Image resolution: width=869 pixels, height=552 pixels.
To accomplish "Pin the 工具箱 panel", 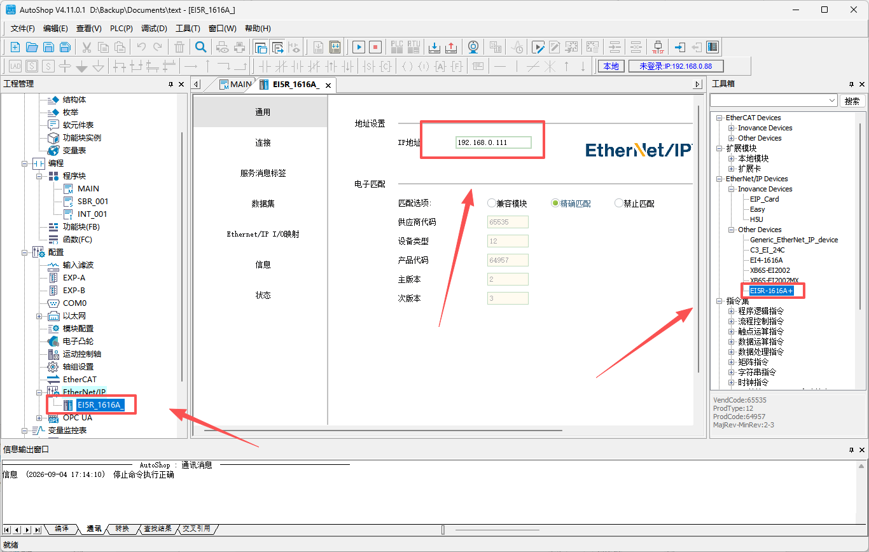I will pyautogui.click(x=852, y=84).
